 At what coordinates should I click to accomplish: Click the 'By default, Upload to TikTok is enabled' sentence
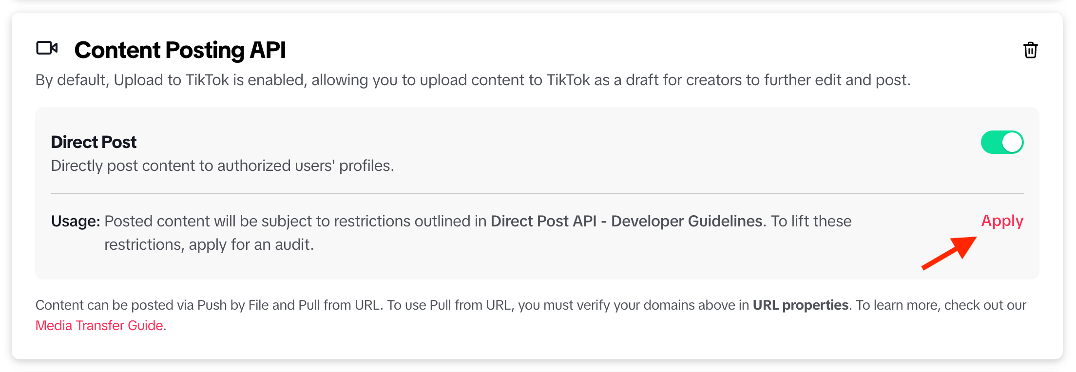(x=473, y=80)
